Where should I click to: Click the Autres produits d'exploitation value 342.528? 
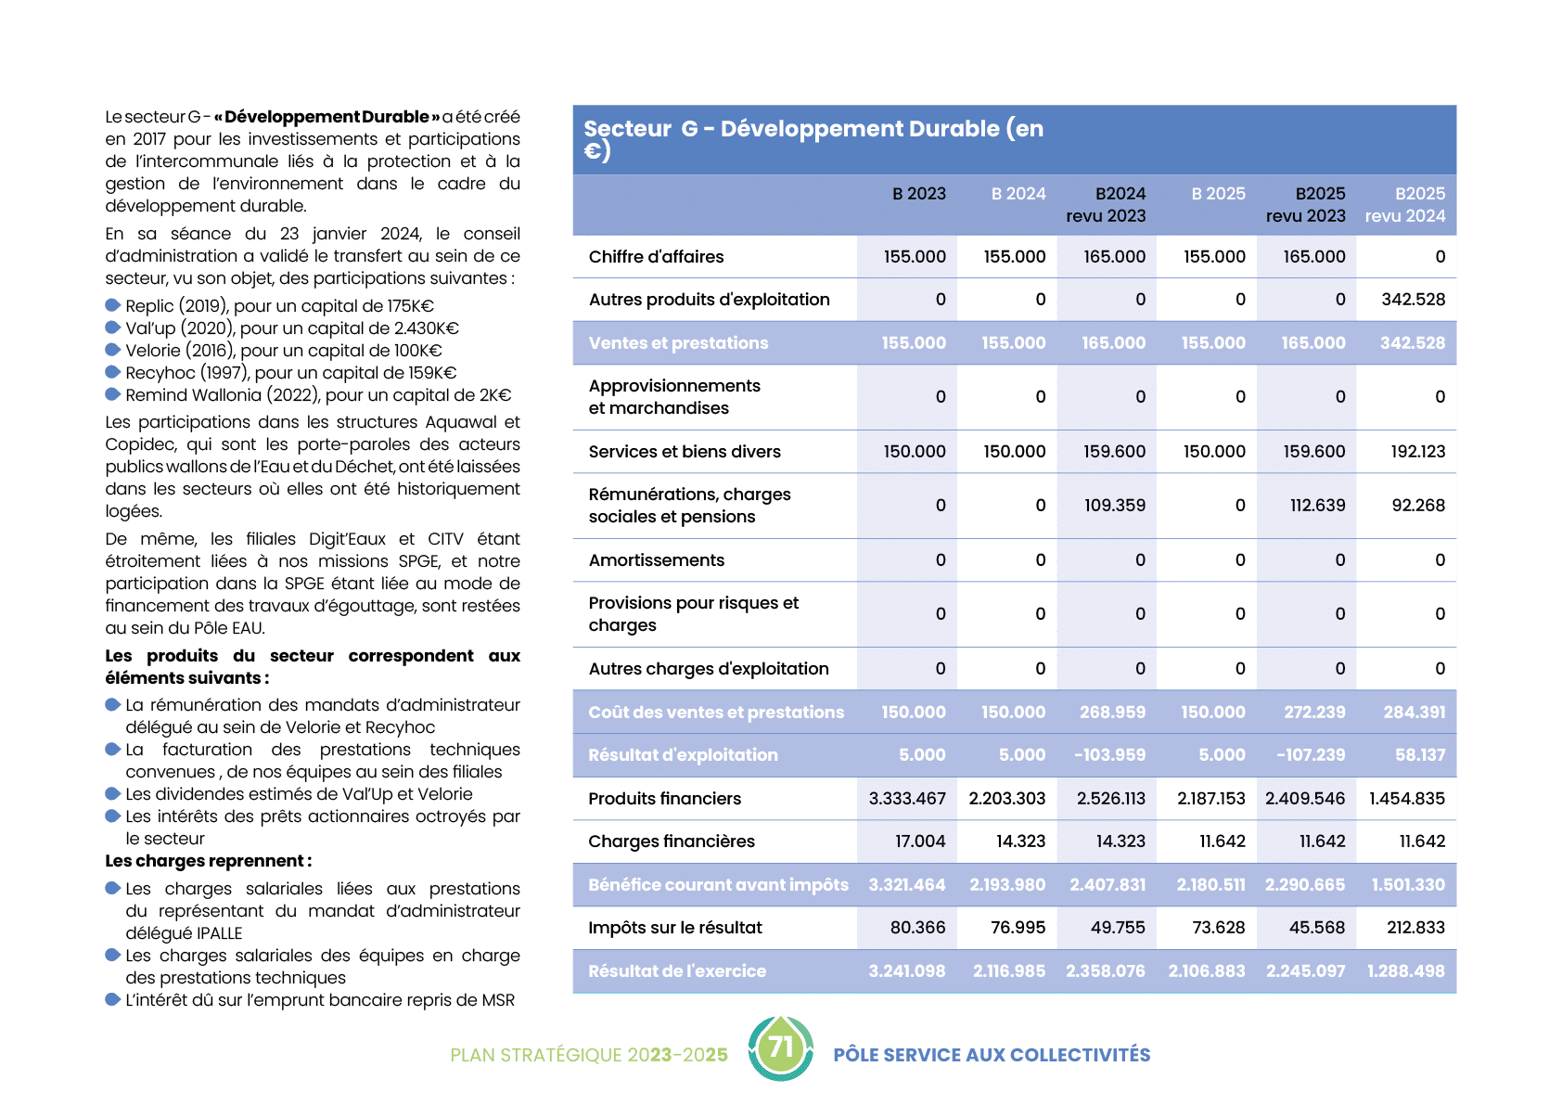point(1413,300)
